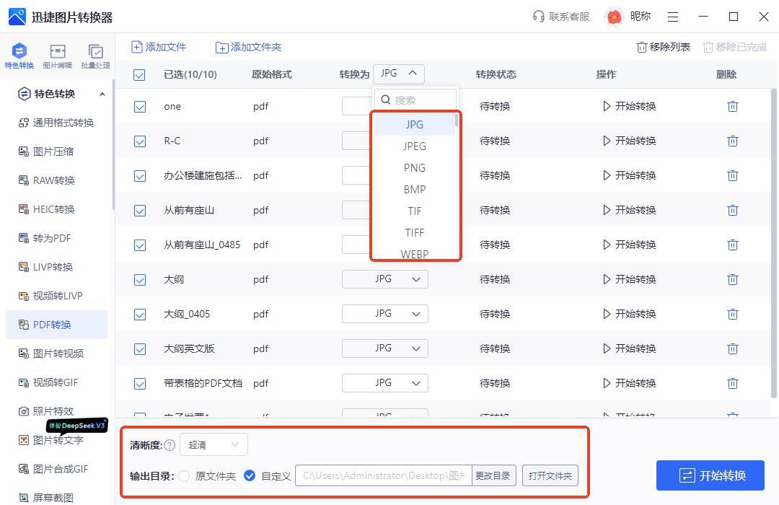Click the 清晰度 help question mark icon
The height and width of the screenshot is (505, 779).
click(x=170, y=445)
